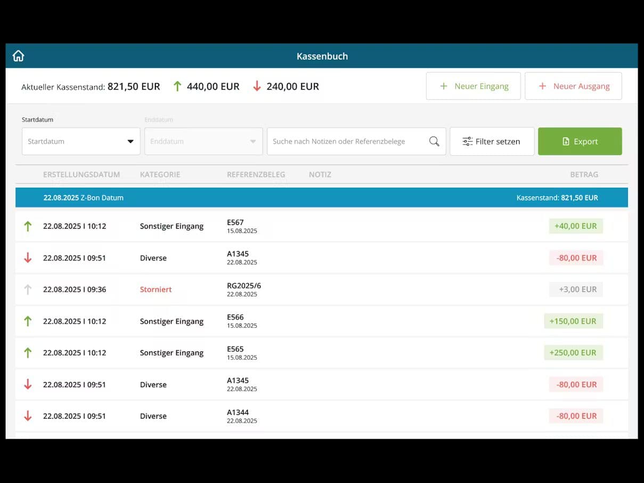Sort by the Betrag column header

[584, 174]
